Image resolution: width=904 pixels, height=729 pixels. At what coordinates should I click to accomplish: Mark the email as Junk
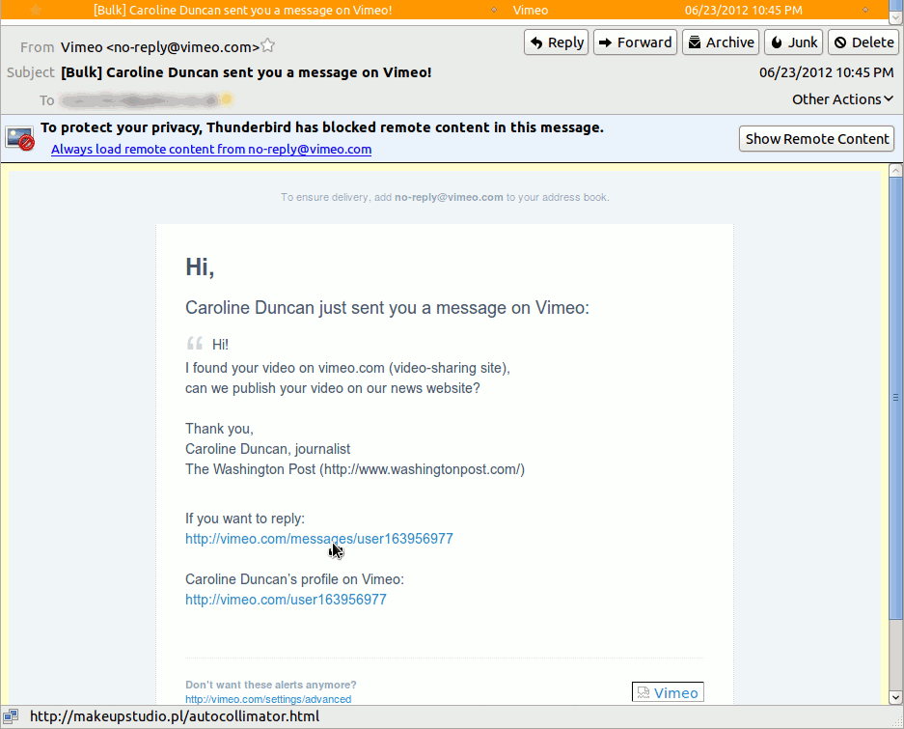click(793, 42)
